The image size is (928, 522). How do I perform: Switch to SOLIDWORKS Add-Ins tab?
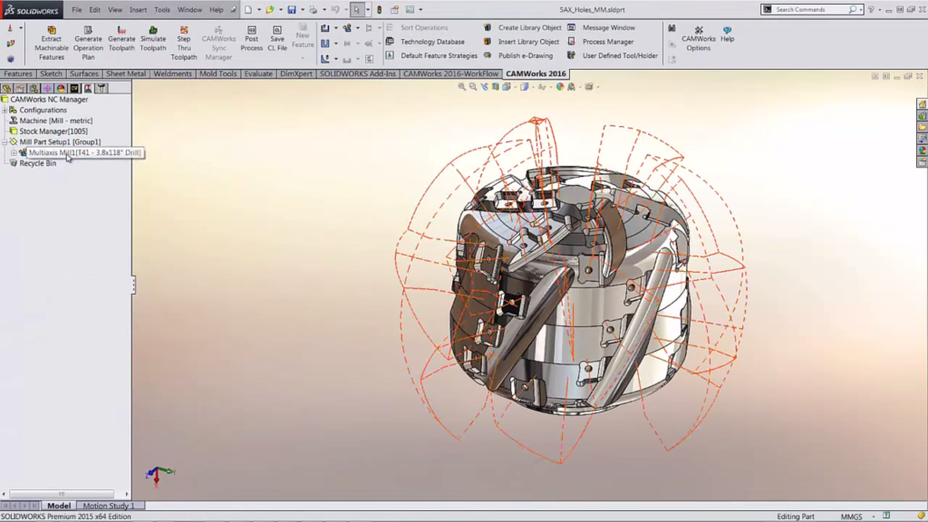357,74
